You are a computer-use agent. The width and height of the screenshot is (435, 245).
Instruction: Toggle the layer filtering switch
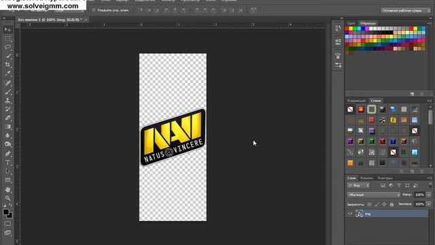(430, 185)
